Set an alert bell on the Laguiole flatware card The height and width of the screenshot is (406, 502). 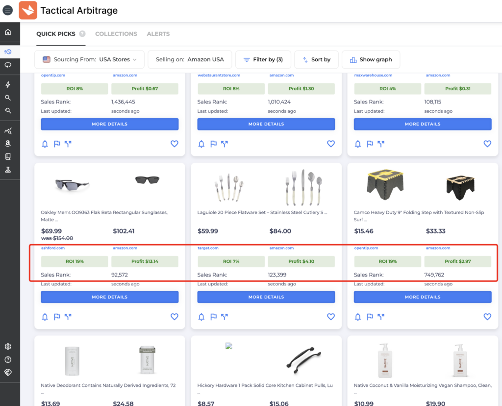201,317
